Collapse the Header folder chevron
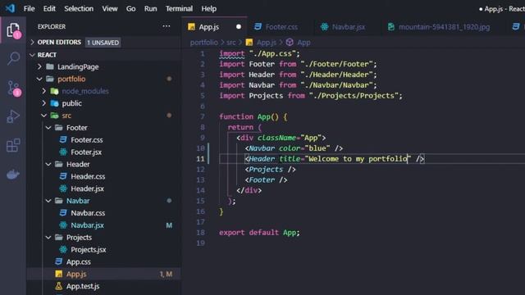This screenshot has width=525, height=295. pos(48,164)
